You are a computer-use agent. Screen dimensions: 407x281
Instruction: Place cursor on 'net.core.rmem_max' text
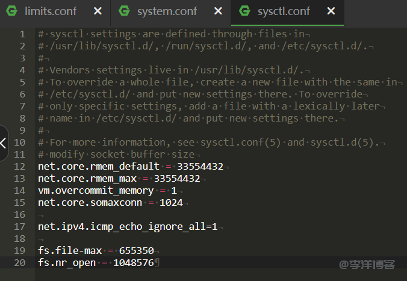[x=87, y=179]
